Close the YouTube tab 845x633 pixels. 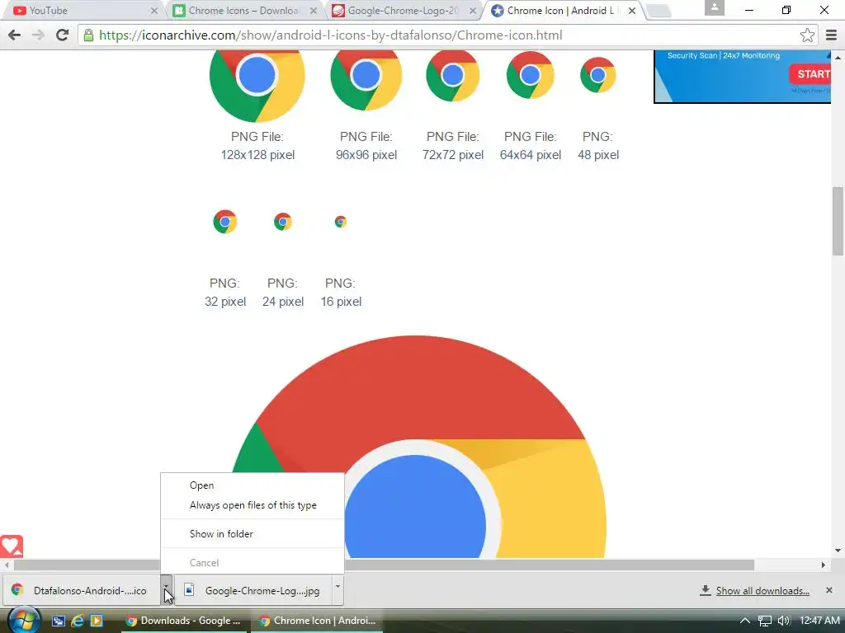pyautogui.click(x=154, y=10)
